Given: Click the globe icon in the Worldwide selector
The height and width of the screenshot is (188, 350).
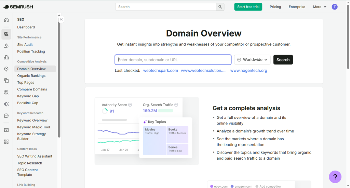Looking at the screenshot, I should [x=239, y=60].
